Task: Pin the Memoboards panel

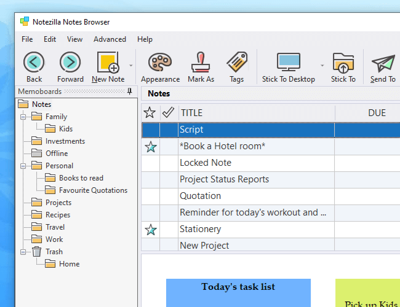Action: point(129,91)
